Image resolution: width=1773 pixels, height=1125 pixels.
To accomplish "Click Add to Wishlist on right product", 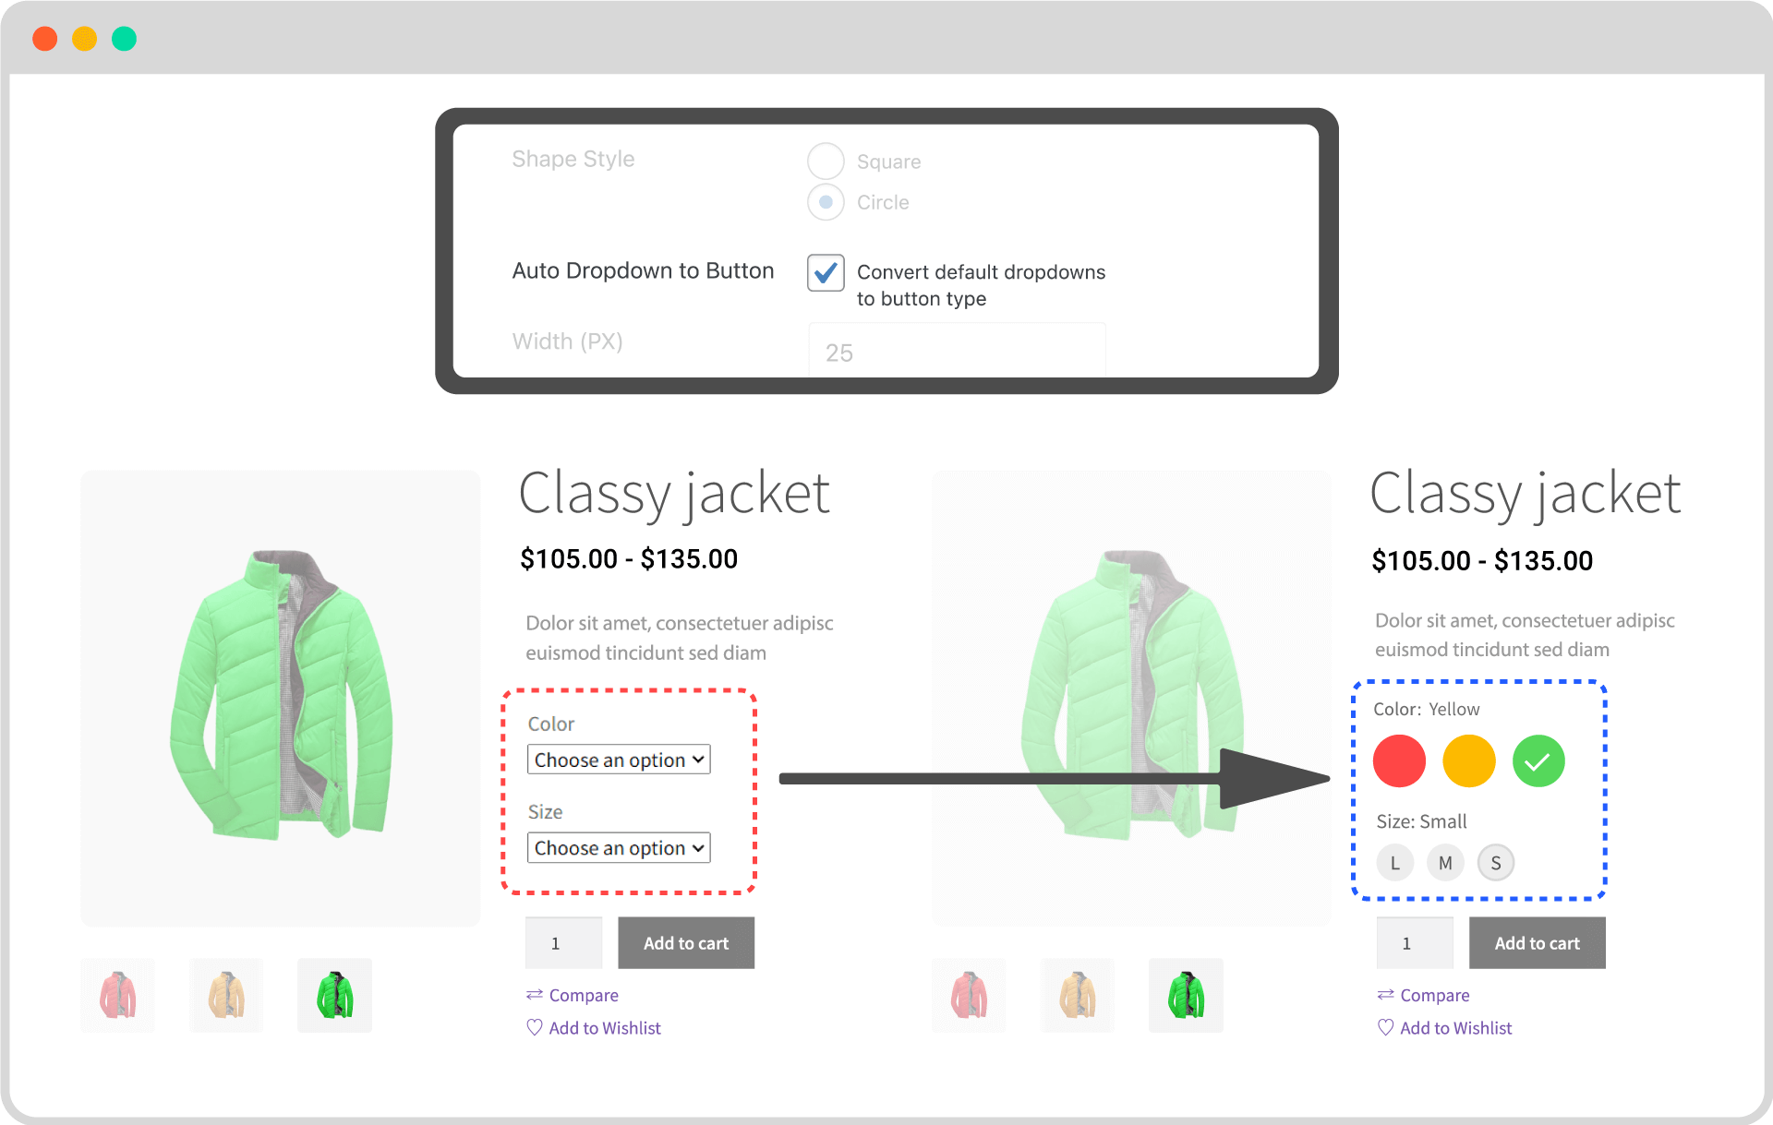I will (1456, 1027).
